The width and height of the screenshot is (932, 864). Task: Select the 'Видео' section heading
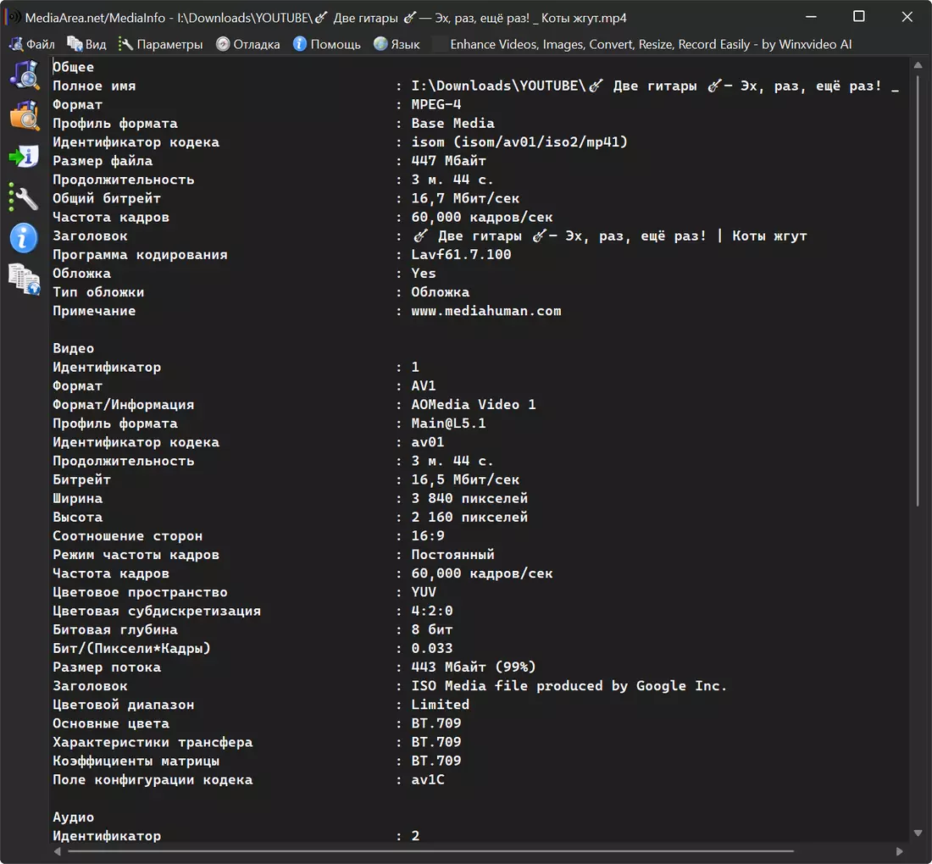tap(73, 348)
